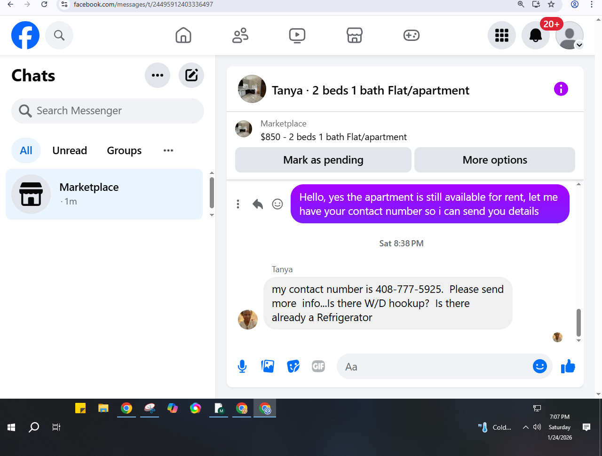Open the Windows Start menu
This screenshot has width=602, height=456.
pyautogui.click(x=12, y=427)
